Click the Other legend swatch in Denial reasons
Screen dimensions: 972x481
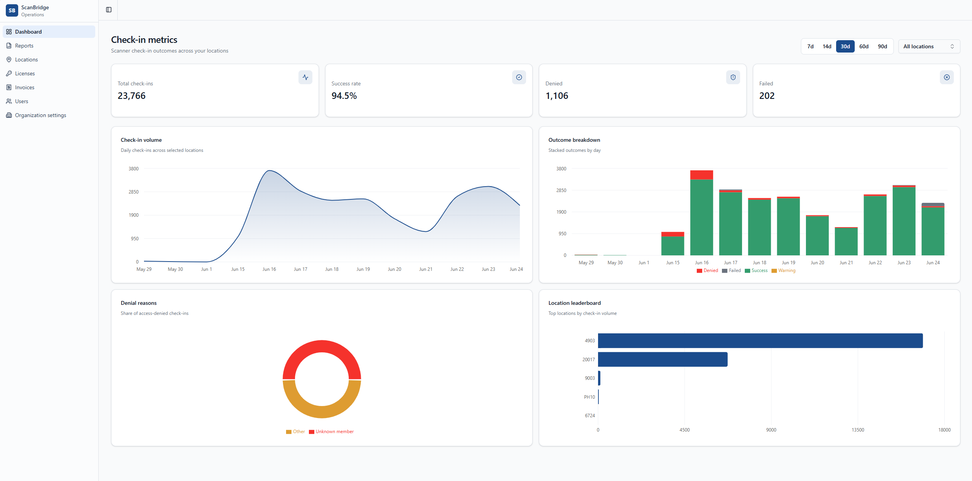[x=289, y=432]
